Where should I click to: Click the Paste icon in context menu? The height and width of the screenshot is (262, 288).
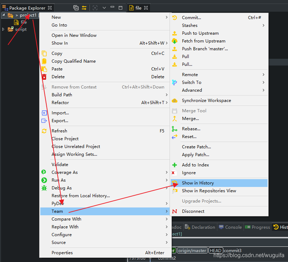pos(44,69)
